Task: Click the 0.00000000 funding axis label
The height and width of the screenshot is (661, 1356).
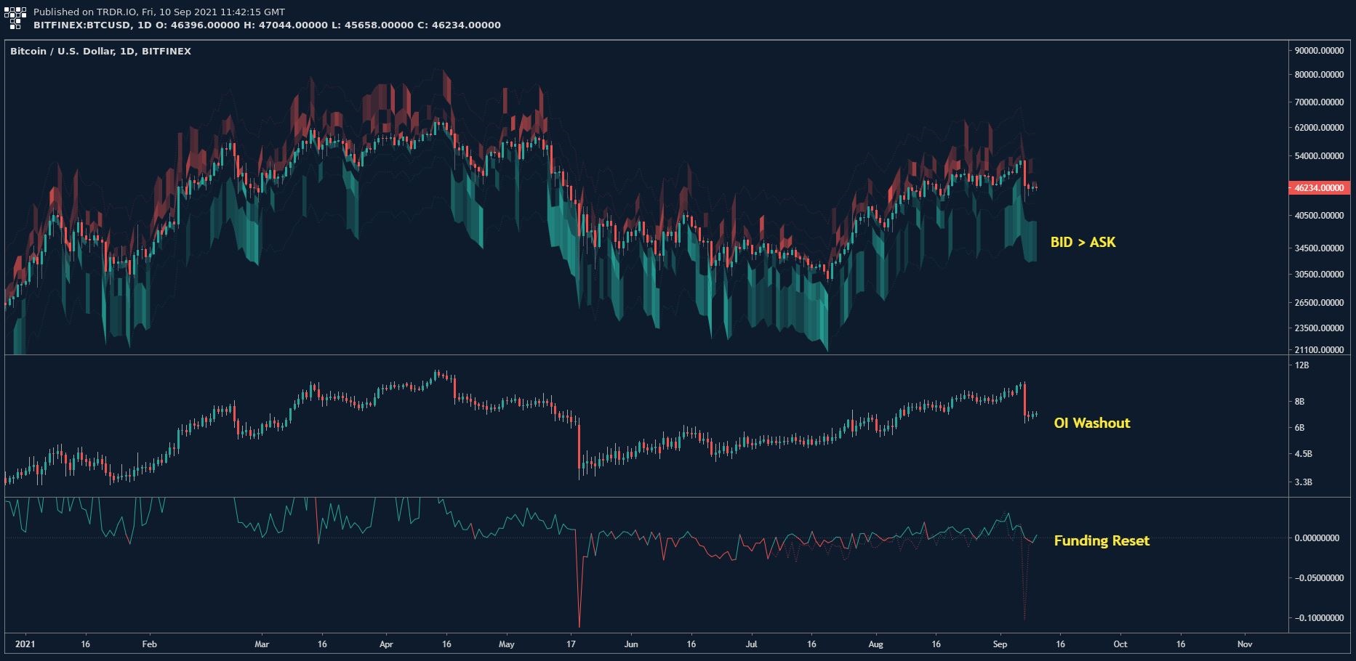Action: coord(1317,538)
